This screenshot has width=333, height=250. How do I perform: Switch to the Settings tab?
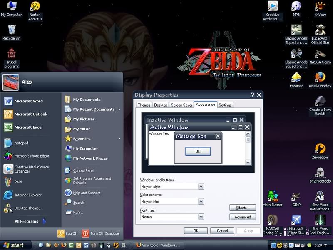pyautogui.click(x=225, y=105)
